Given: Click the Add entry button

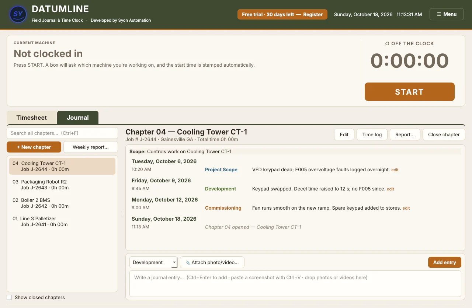Looking at the screenshot, I should point(445,262).
